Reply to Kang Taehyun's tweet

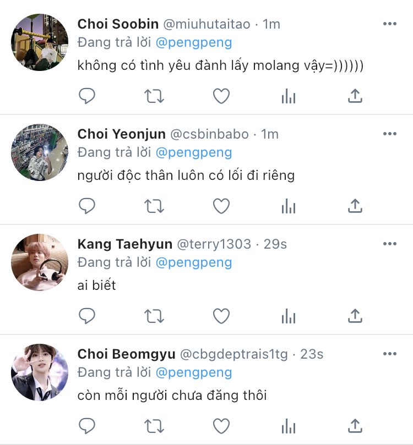87,316
